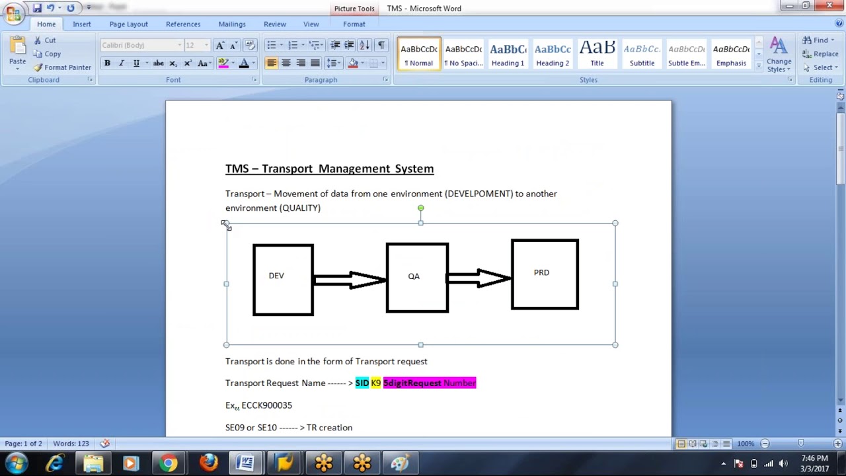The width and height of the screenshot is (846, 476).
Task: Click the Find button
Action: coord(818,40)
